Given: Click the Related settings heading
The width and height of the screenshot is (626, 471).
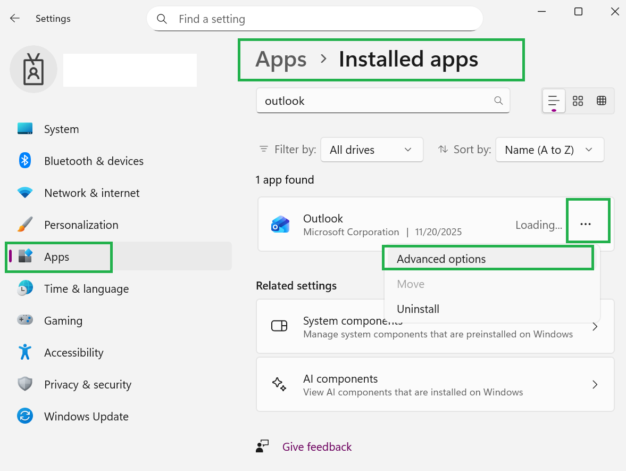Looking at the screenshot, I should pos(296,286).
